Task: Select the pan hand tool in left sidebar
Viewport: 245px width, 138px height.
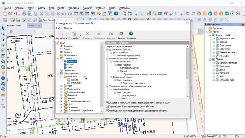Action: (3, 73)
